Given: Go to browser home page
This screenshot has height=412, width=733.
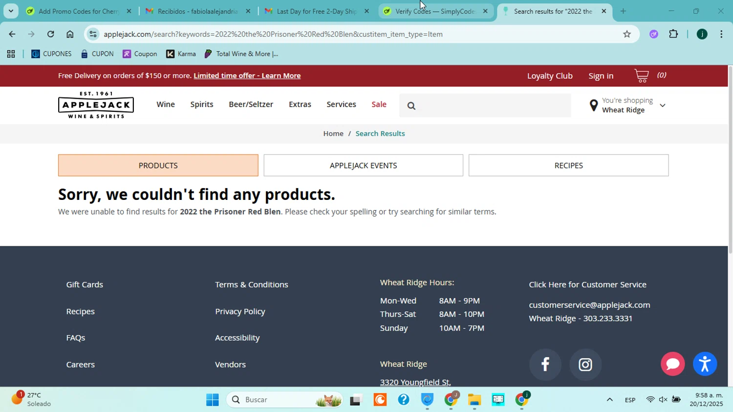Looking at the screenshot, I should (70, 34).
